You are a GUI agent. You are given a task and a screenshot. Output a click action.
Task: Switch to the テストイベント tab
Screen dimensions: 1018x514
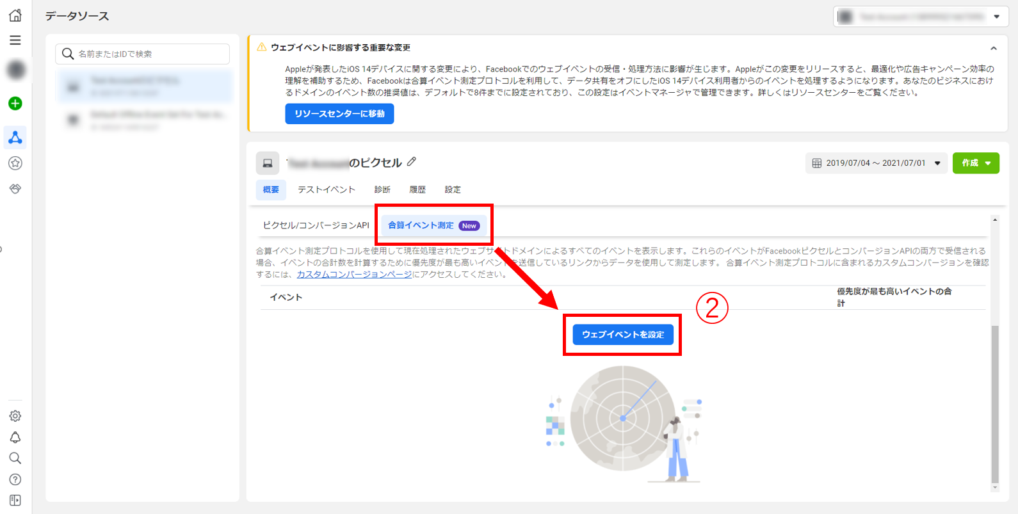coord(326,189)
